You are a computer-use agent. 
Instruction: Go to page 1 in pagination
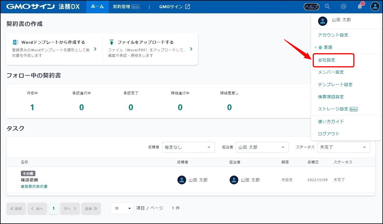pyautogui.click(x=53, y=208)
